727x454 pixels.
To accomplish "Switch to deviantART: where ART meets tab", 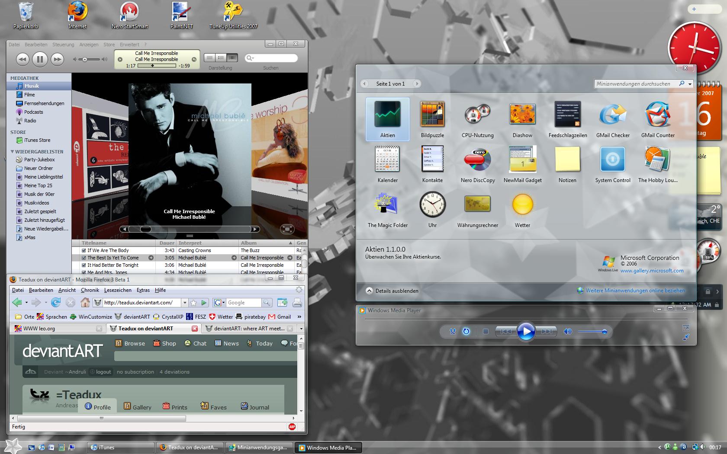I will (249, 329).
